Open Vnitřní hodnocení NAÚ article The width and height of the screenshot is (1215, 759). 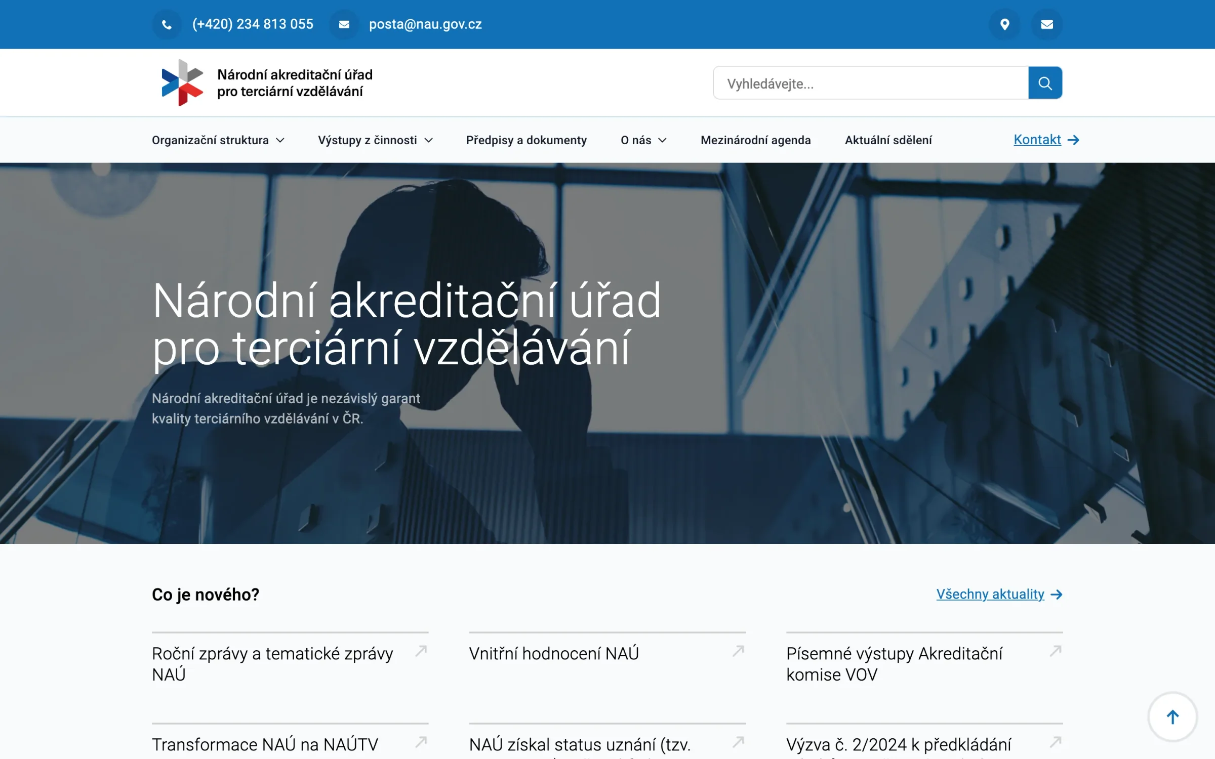pos(554,654)
